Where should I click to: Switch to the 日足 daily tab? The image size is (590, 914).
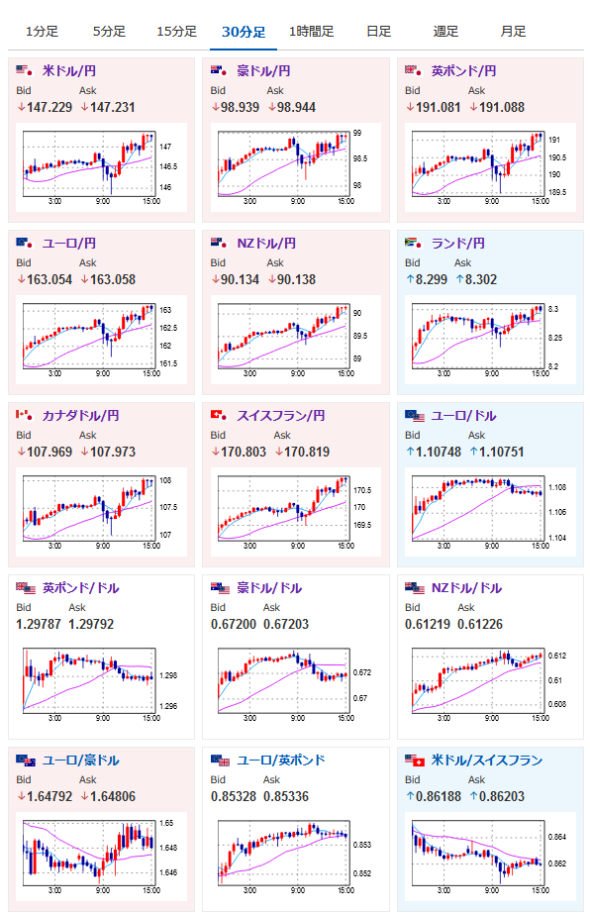tap(378, 32)
